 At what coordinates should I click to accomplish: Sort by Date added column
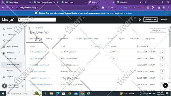pos(143,46)
